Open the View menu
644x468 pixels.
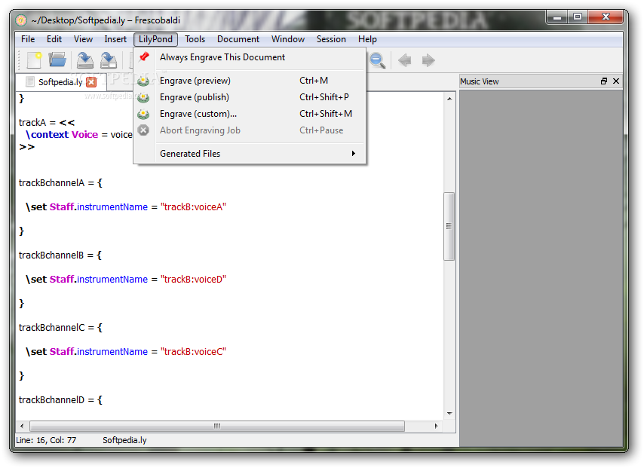point(84,39)
